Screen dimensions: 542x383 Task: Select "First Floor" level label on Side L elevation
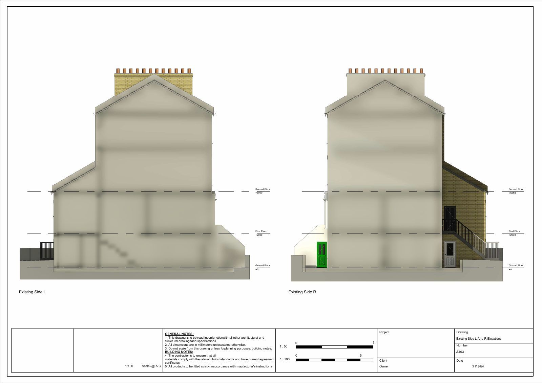(261, 231)
